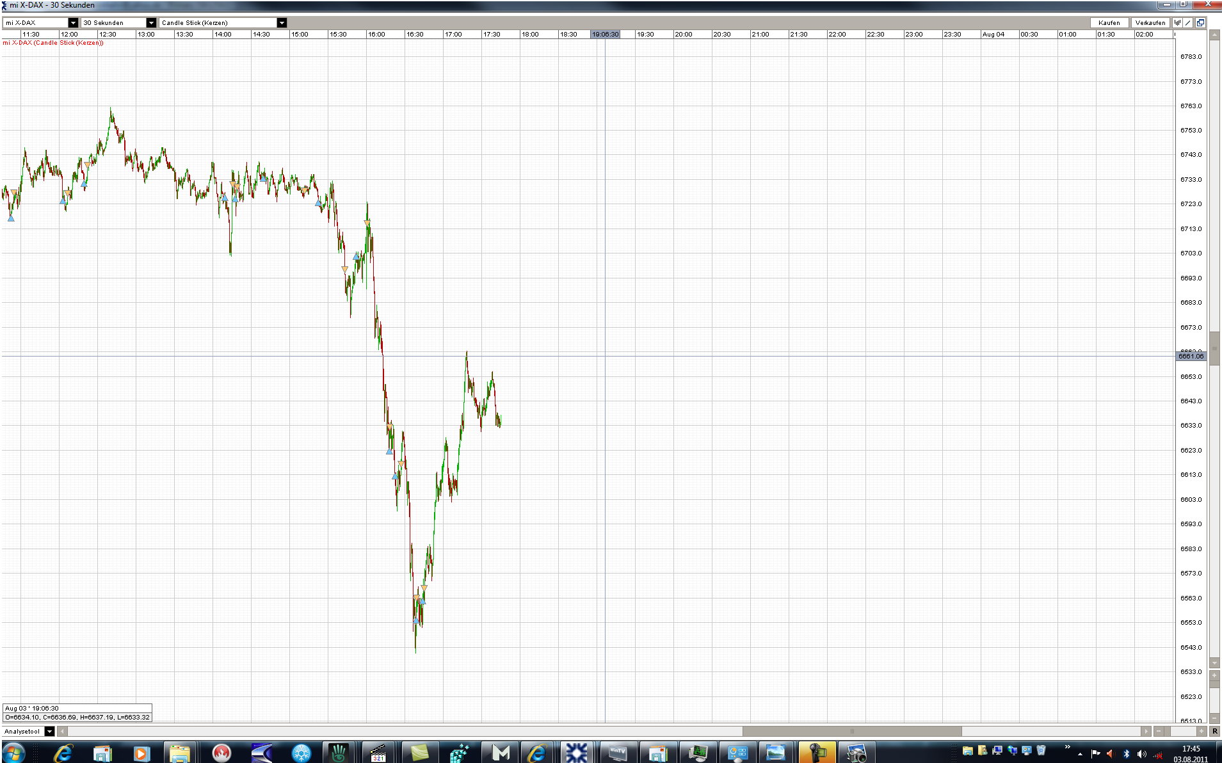The width and height of the screenshot is (1222, 763).
Task: Click the highlighted 19:06:30 time marker
Action: pyautogui.click(x=605, y=35)
